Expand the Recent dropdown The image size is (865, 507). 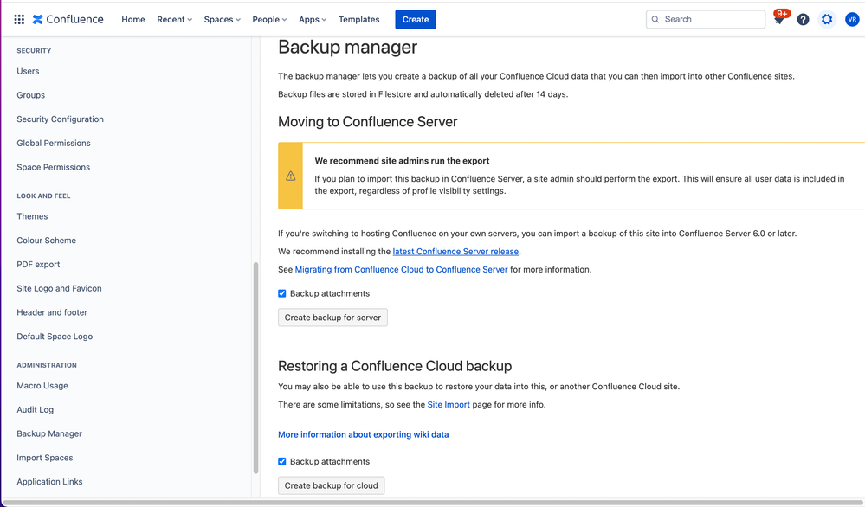tap(174, 19)
